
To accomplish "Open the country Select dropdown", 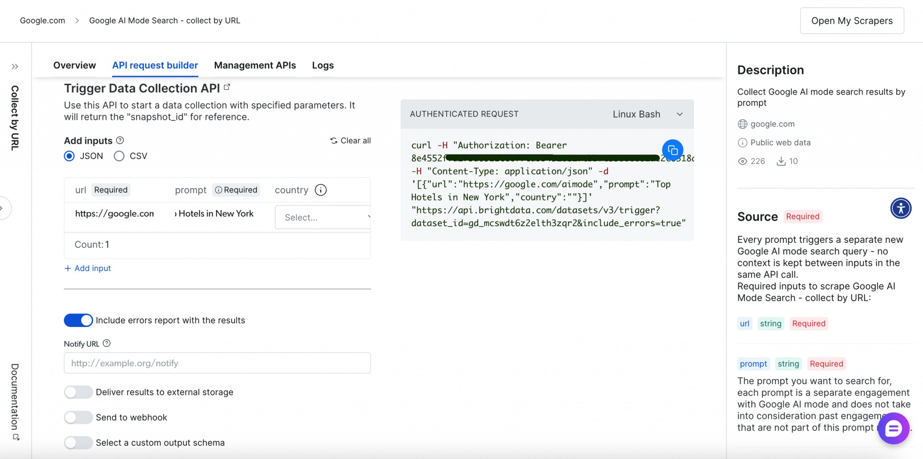I will 323,217.
